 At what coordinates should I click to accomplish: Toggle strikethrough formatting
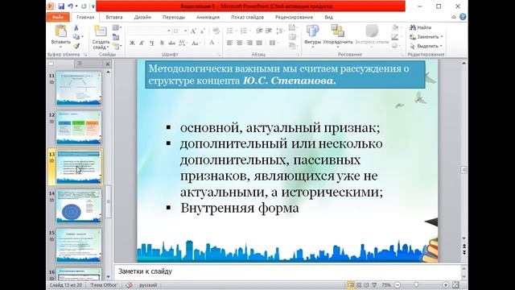tap(171, 43)
